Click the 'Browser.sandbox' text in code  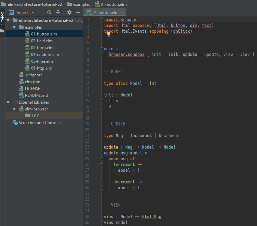click(x=126, y=55)
